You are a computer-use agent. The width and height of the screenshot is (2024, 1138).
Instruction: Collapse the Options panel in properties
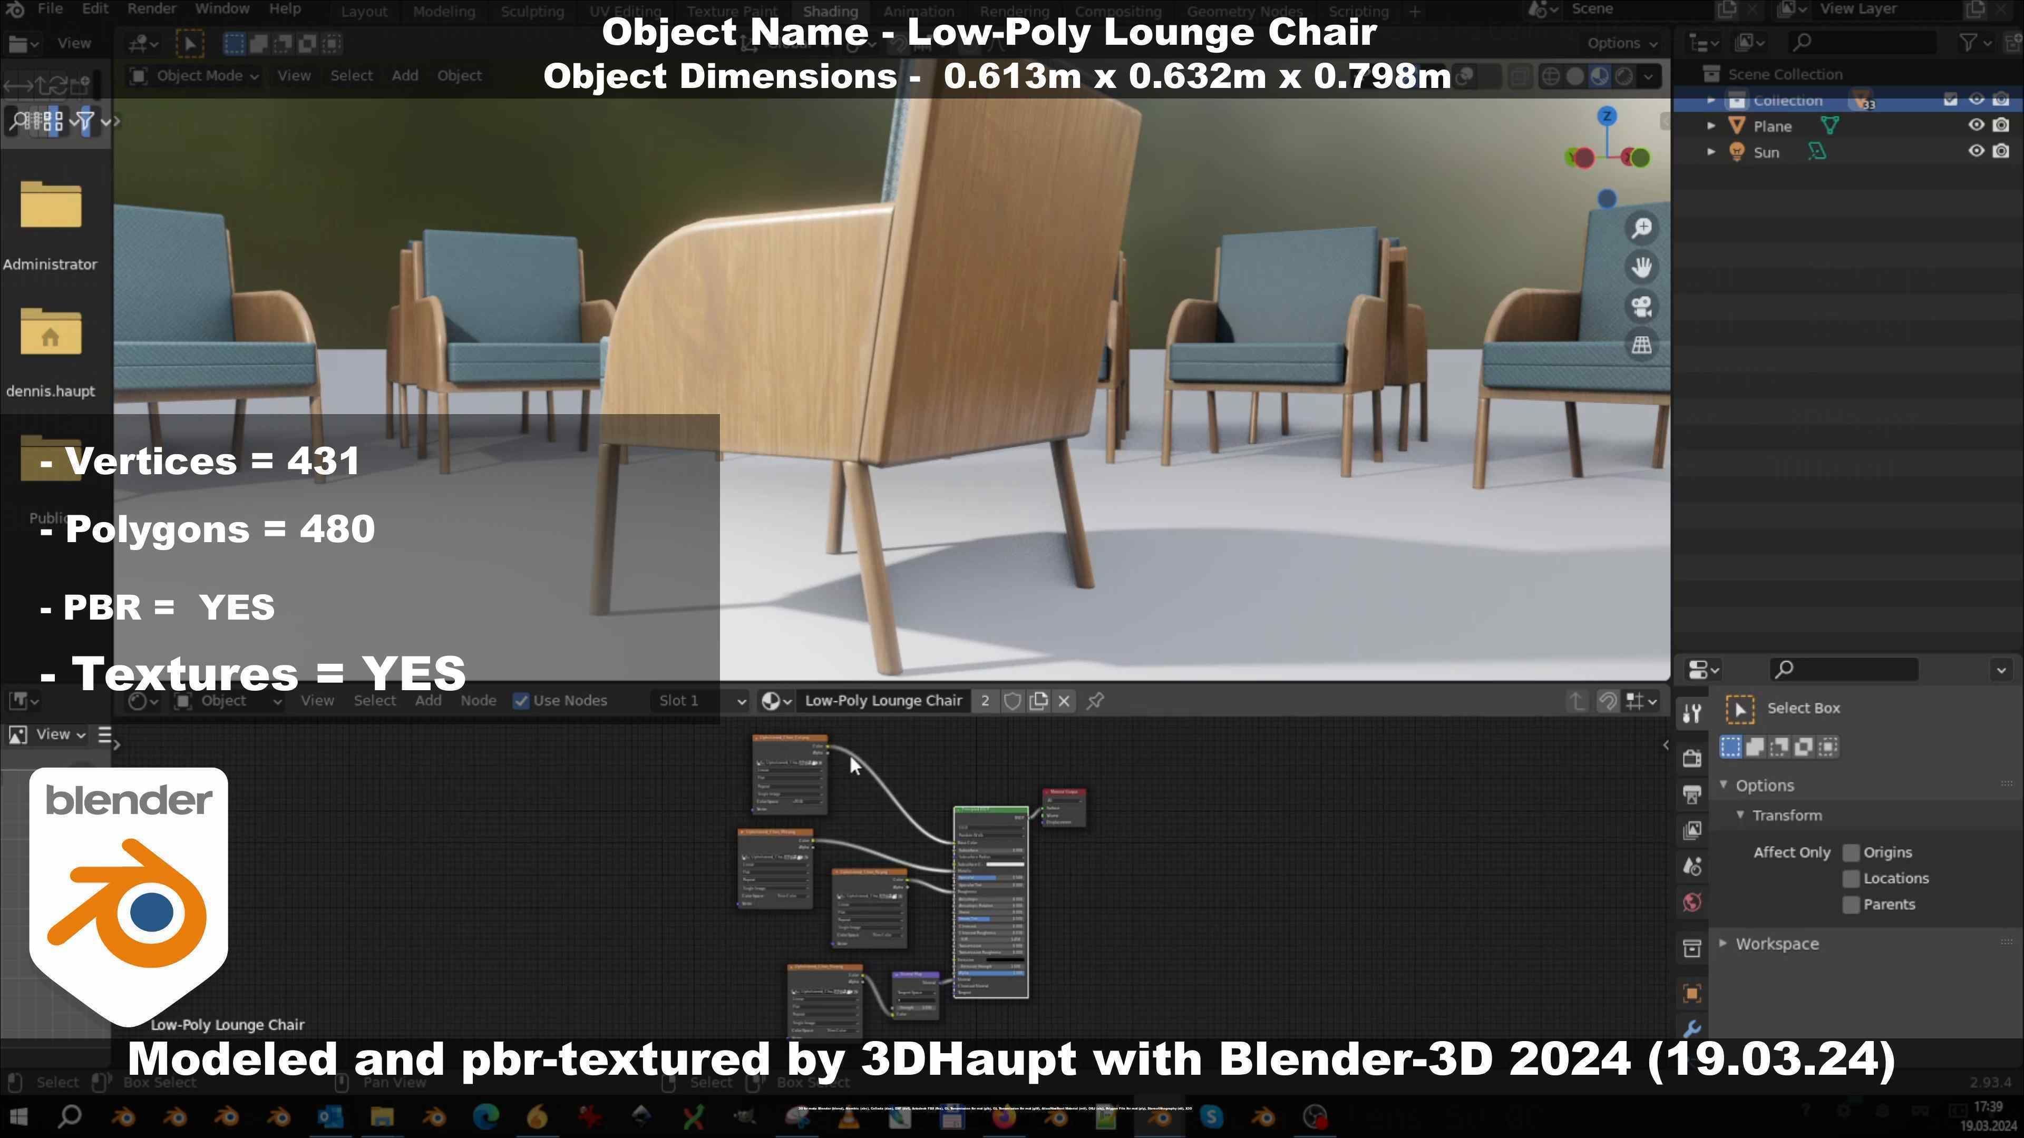pyautogui.click(x=1724, y=786)
